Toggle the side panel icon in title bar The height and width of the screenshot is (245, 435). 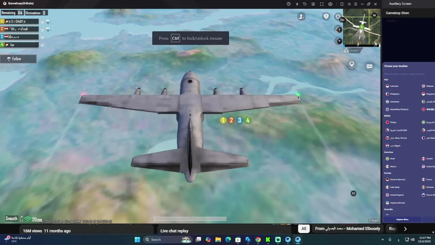tap(342, 4)
